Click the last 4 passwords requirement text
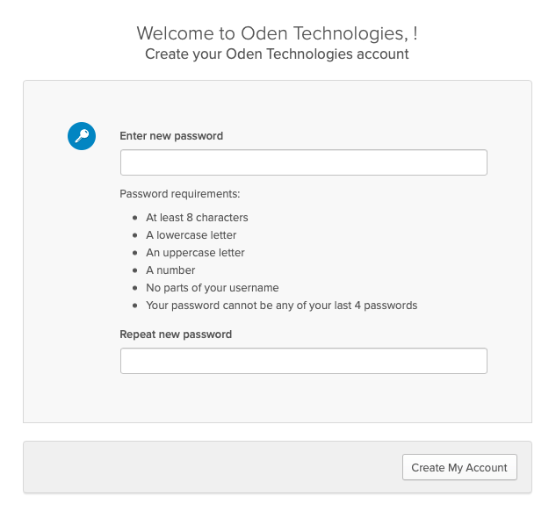 (x=281, y=306)
